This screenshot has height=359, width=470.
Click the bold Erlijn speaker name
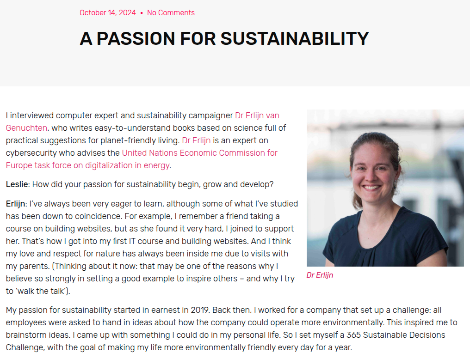16,204
